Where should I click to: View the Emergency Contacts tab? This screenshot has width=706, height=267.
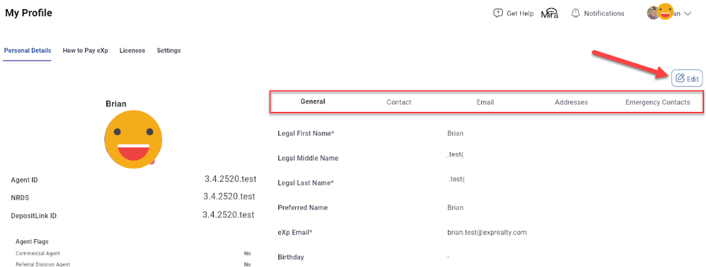[658, 102]
